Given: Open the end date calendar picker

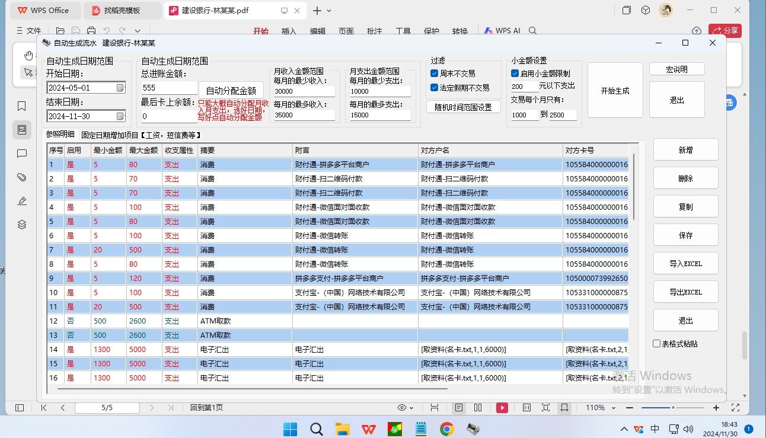Looking at the screenshot, I should tap(120, 116).
